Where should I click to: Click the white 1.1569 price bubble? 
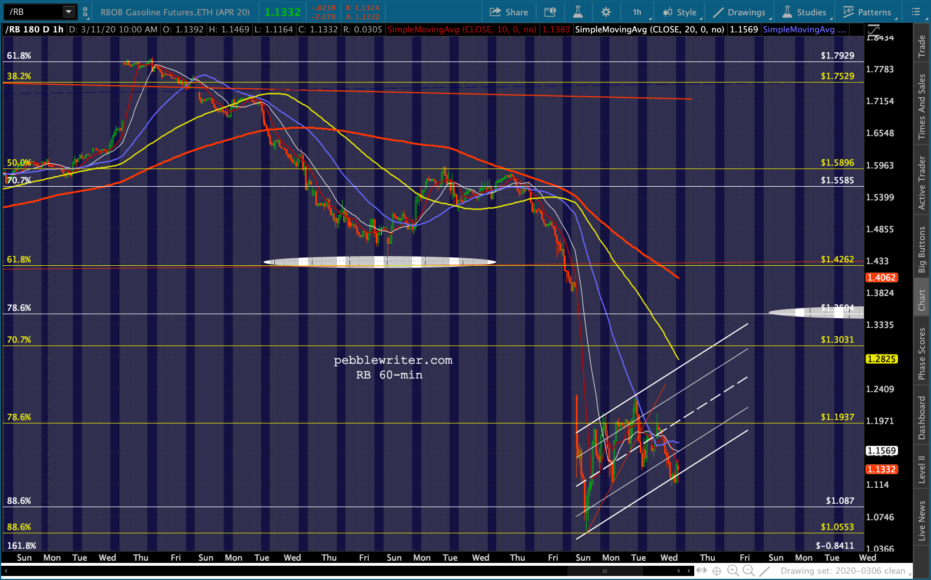click(881, 451)
